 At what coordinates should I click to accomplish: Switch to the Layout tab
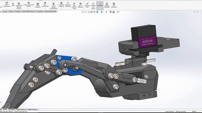[x=5, y=11]
